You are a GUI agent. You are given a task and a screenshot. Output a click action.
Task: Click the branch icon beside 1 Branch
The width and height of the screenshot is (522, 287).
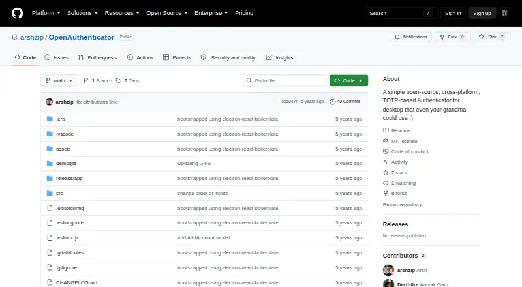point(86,81)
